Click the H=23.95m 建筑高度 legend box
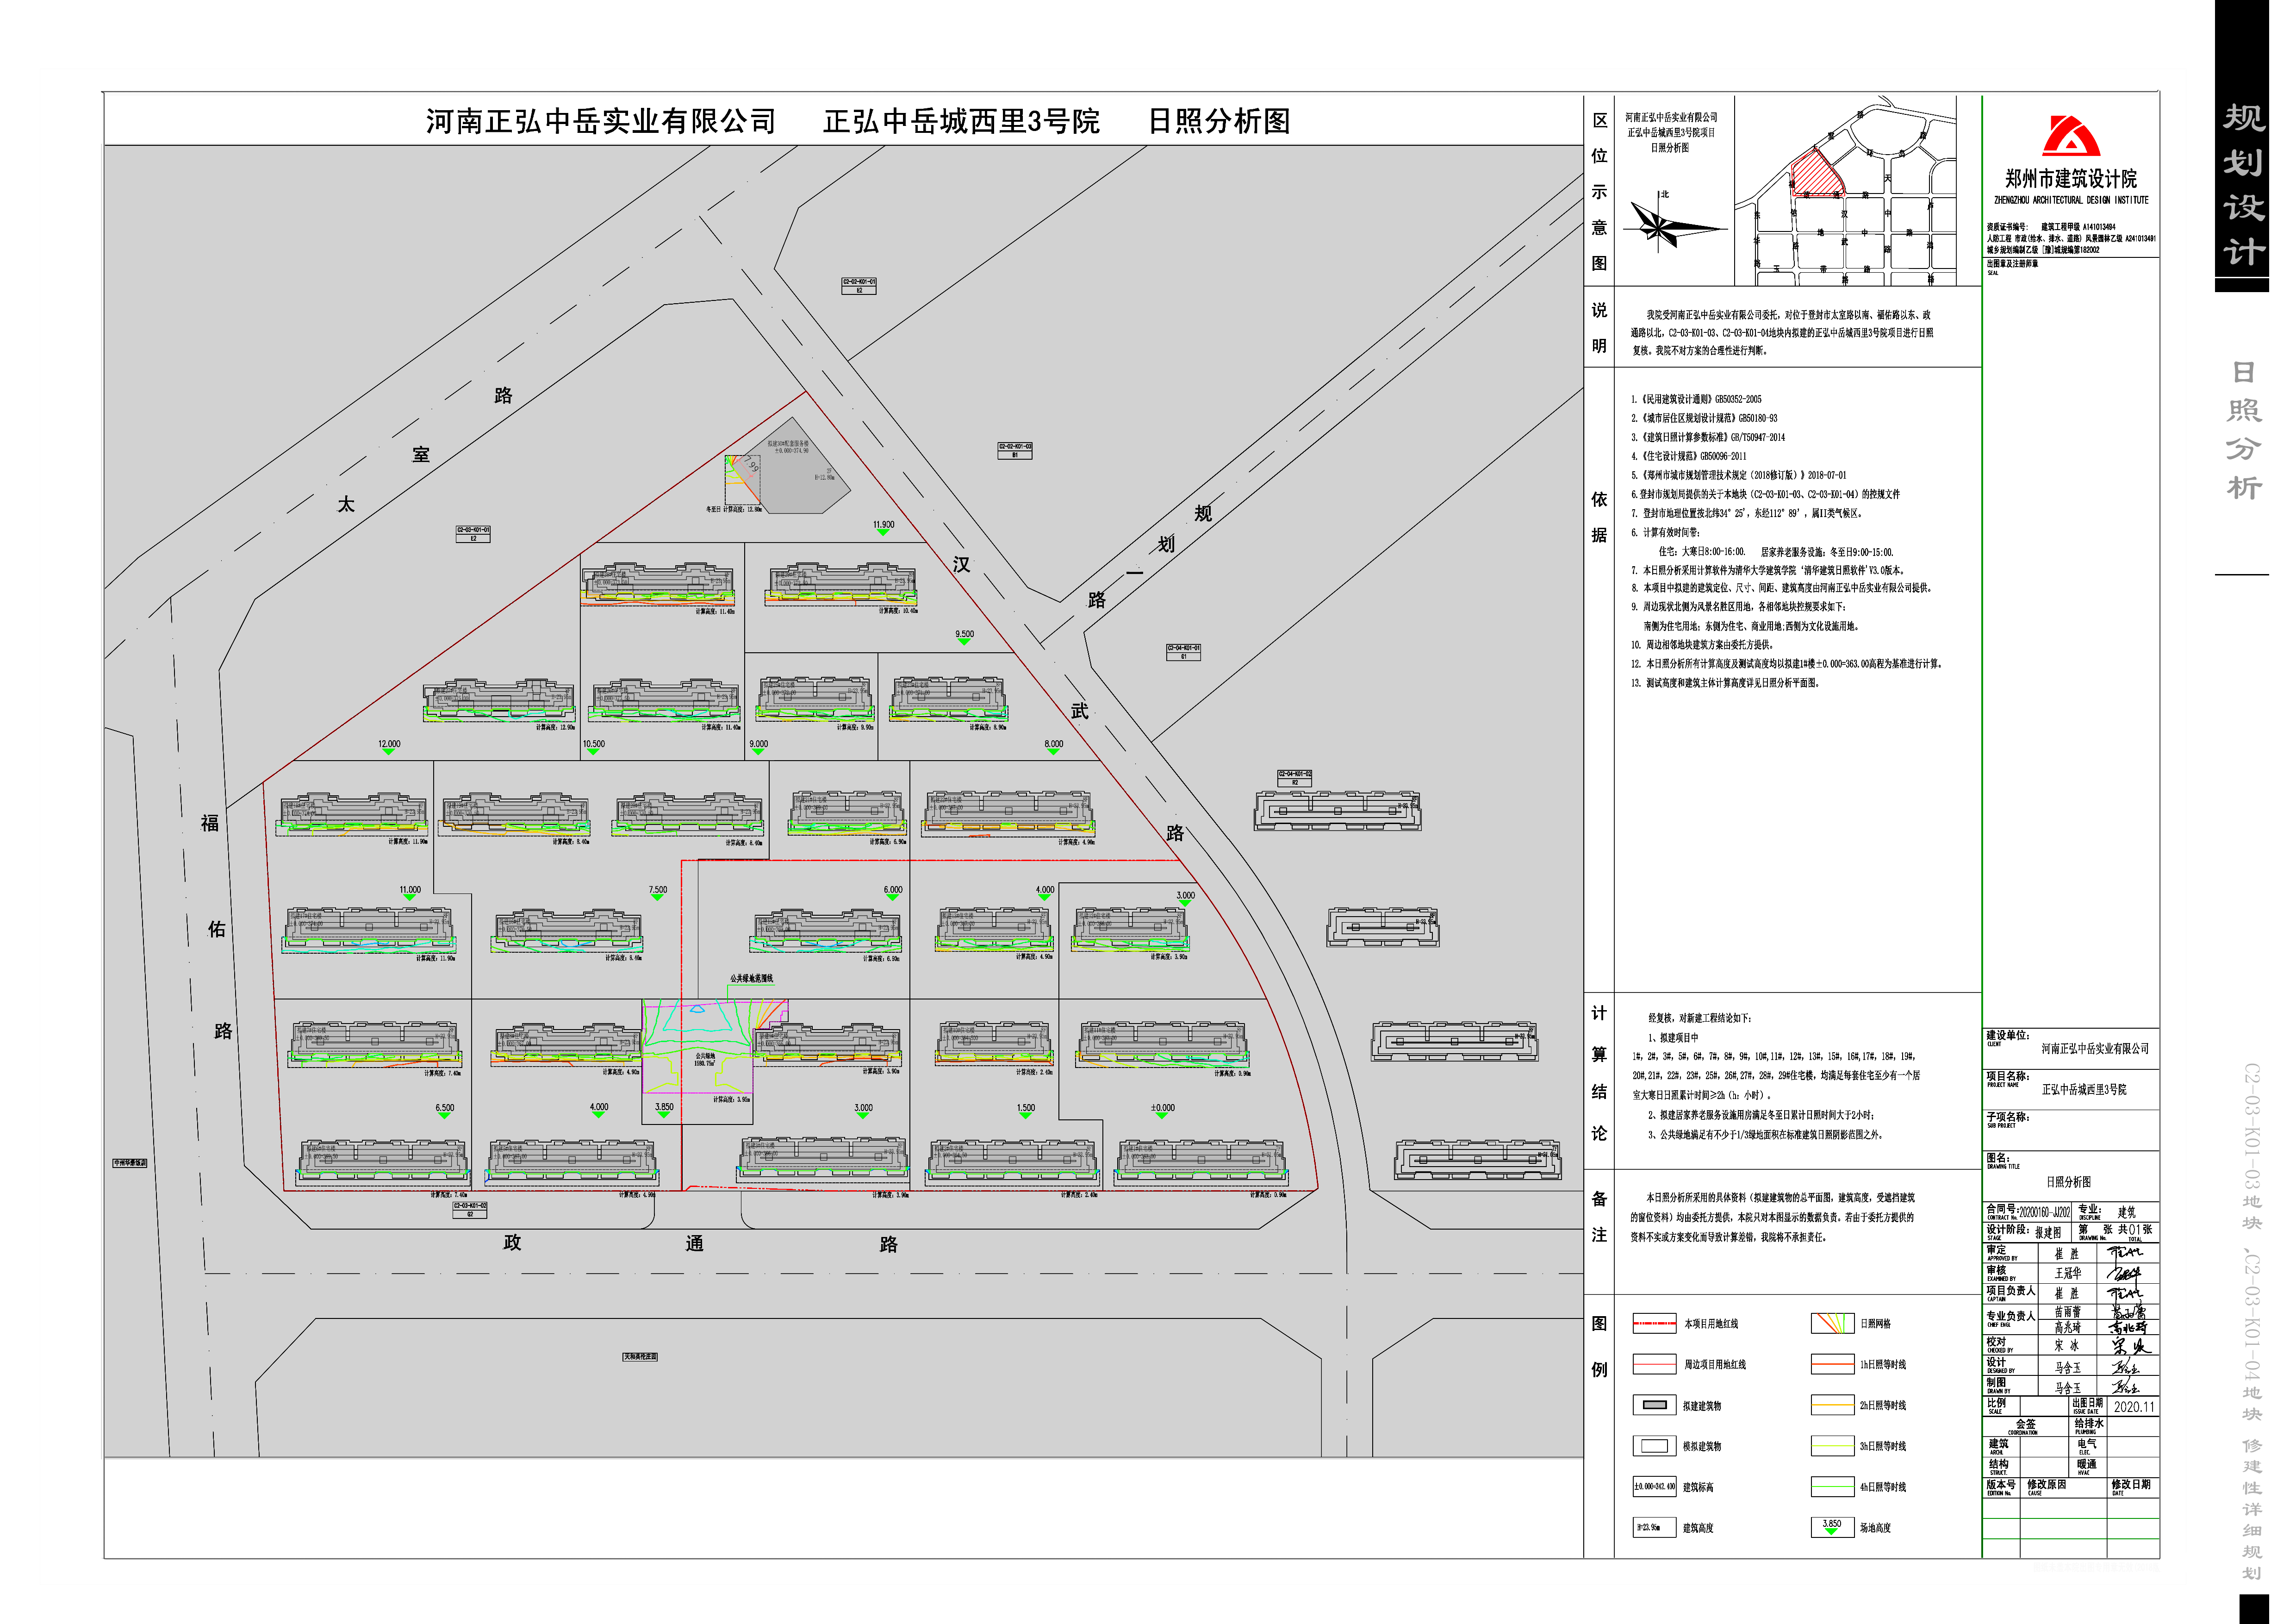The image size is (2296, 1624). 1654,1527
